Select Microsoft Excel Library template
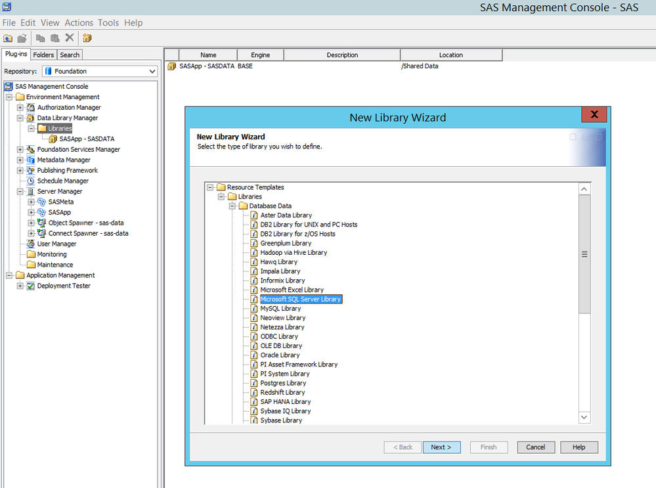Image resolution: width=656 pixels, height=488 pixels. pos(292,290)
